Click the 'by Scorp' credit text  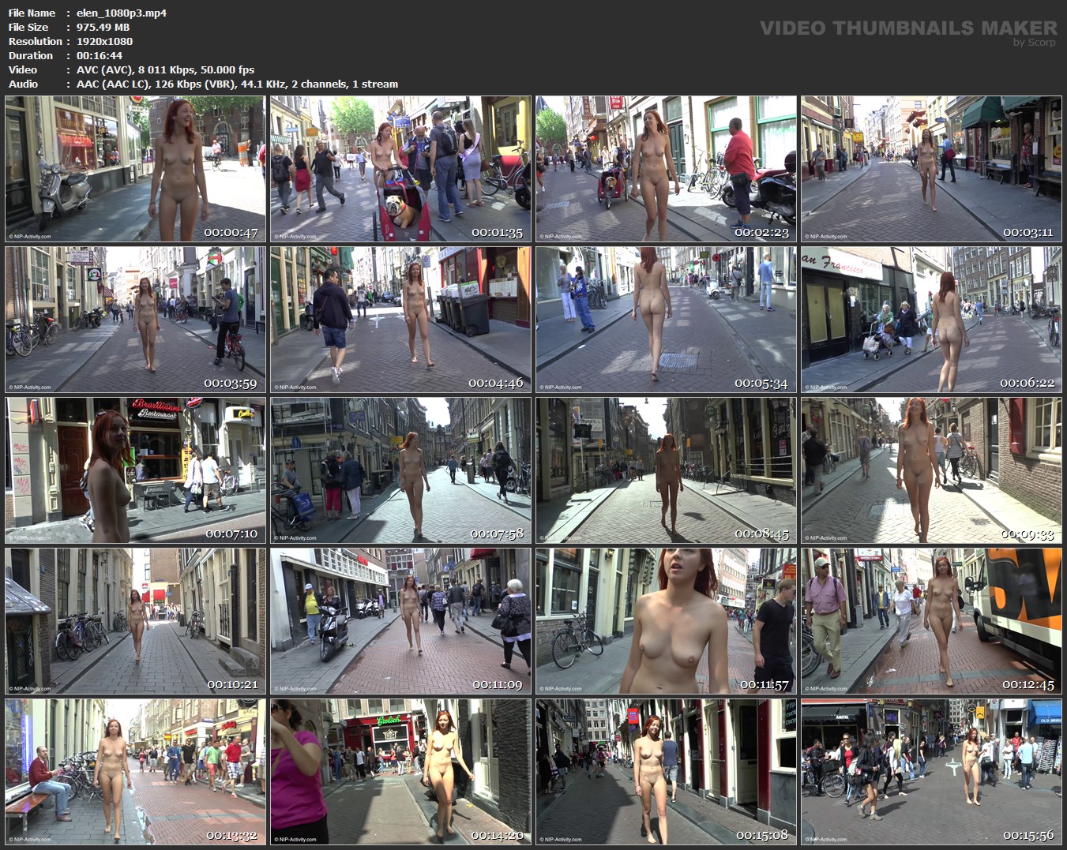coord(1034,43)
